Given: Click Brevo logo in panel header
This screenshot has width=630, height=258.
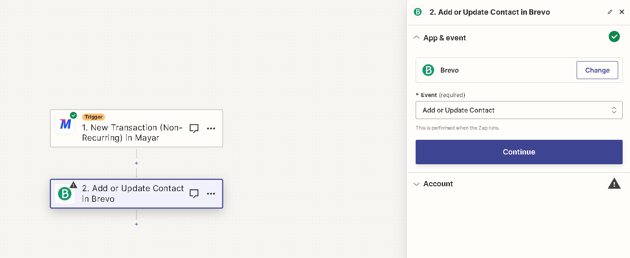Looking at the screenshot, I should coord(418,12).
